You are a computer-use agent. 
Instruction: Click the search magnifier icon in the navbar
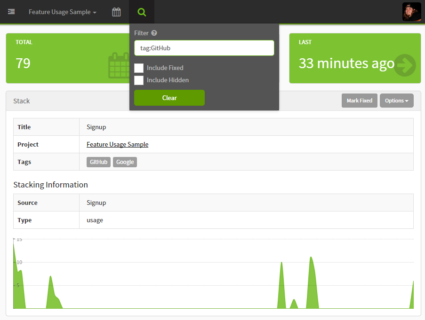(x=142, y=12)
